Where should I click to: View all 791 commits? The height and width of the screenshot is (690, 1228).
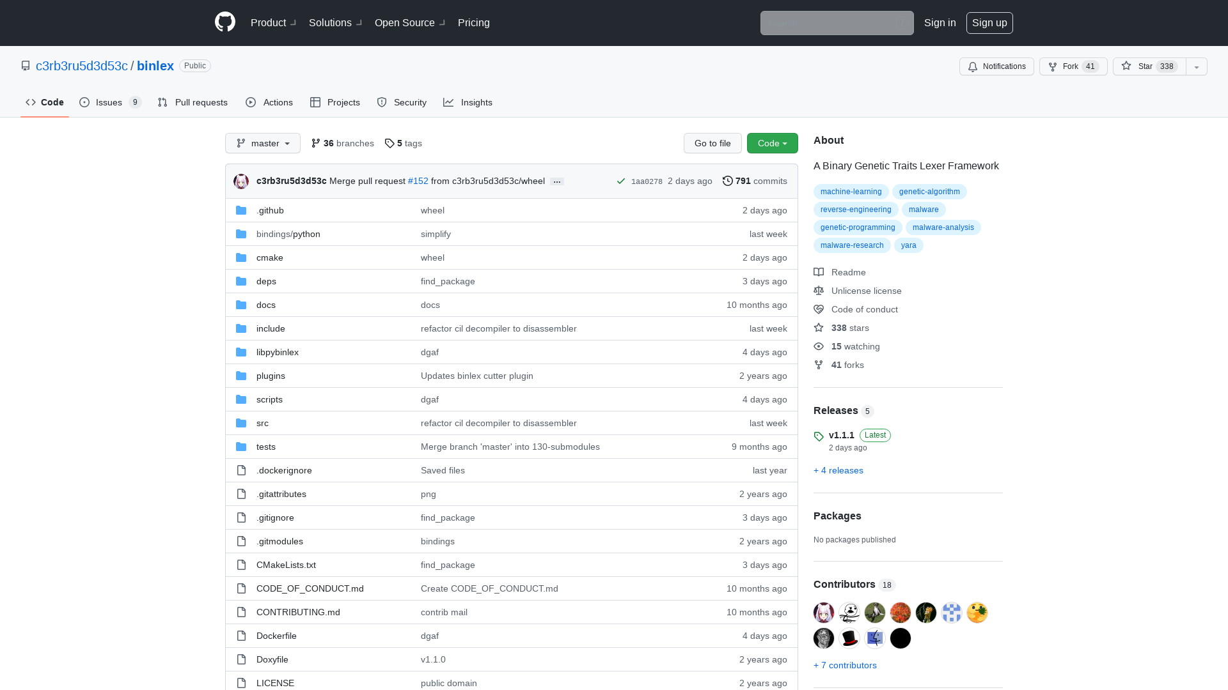point(755,181)
